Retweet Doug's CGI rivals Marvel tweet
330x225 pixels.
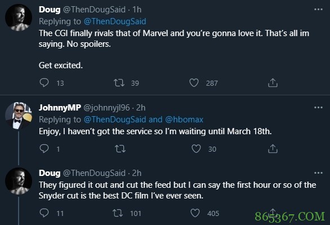(x=119, y=83)
